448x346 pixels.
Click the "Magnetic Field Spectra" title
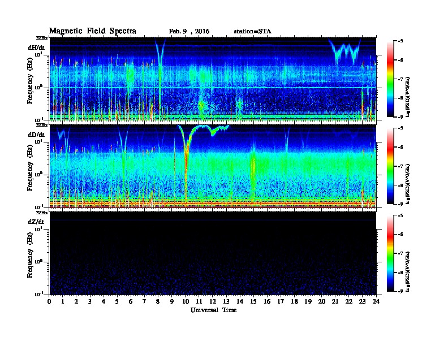point(93,31)
